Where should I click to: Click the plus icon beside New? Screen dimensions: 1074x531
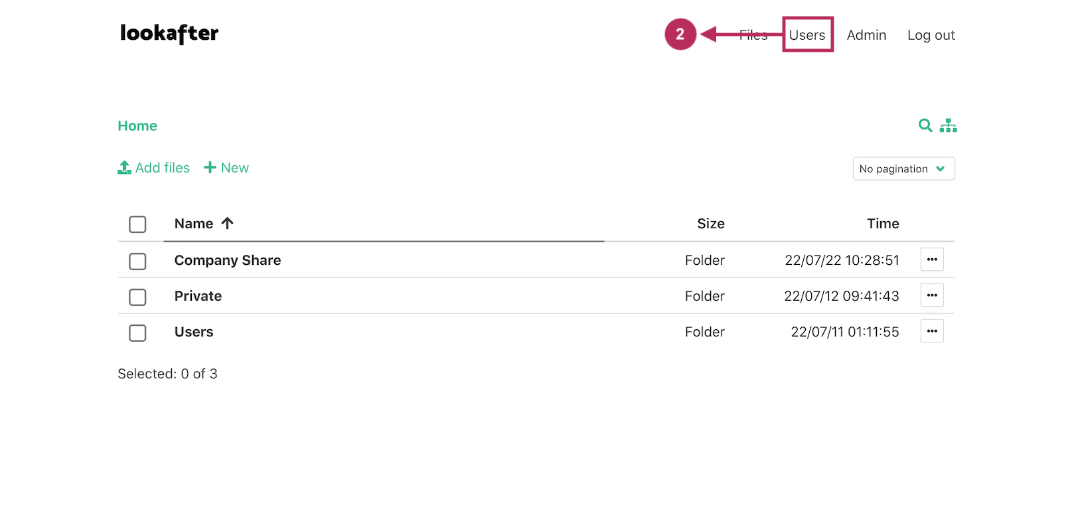point(210,167)
